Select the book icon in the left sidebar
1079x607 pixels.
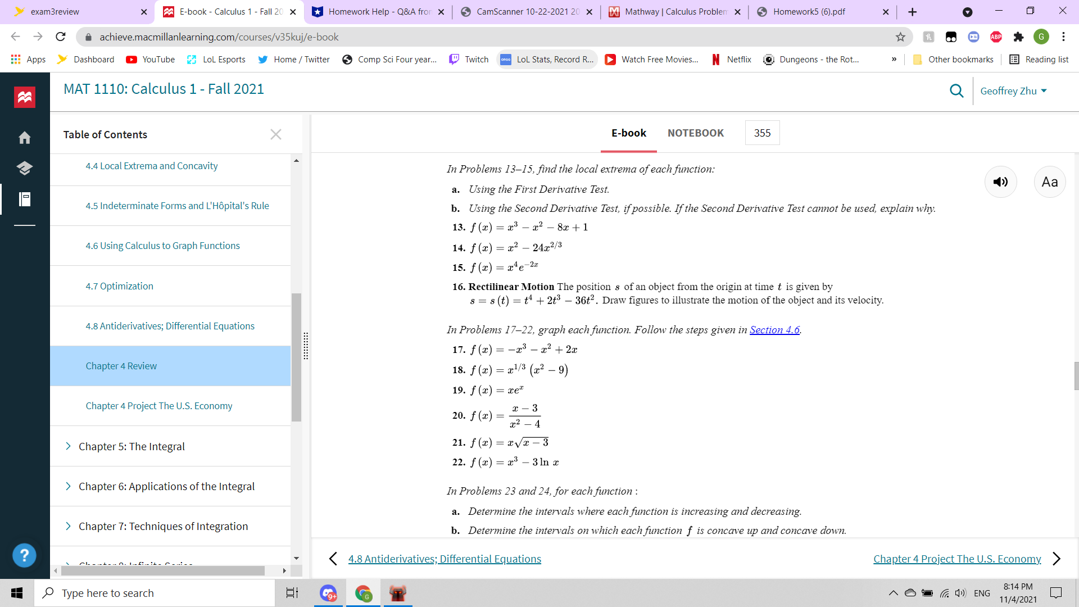click(x=25, y=168)
